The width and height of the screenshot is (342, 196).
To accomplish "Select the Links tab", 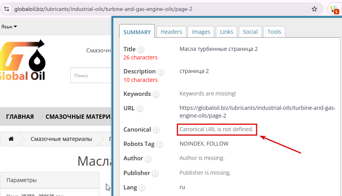I will pyautogui.click(x=226, y=32).
